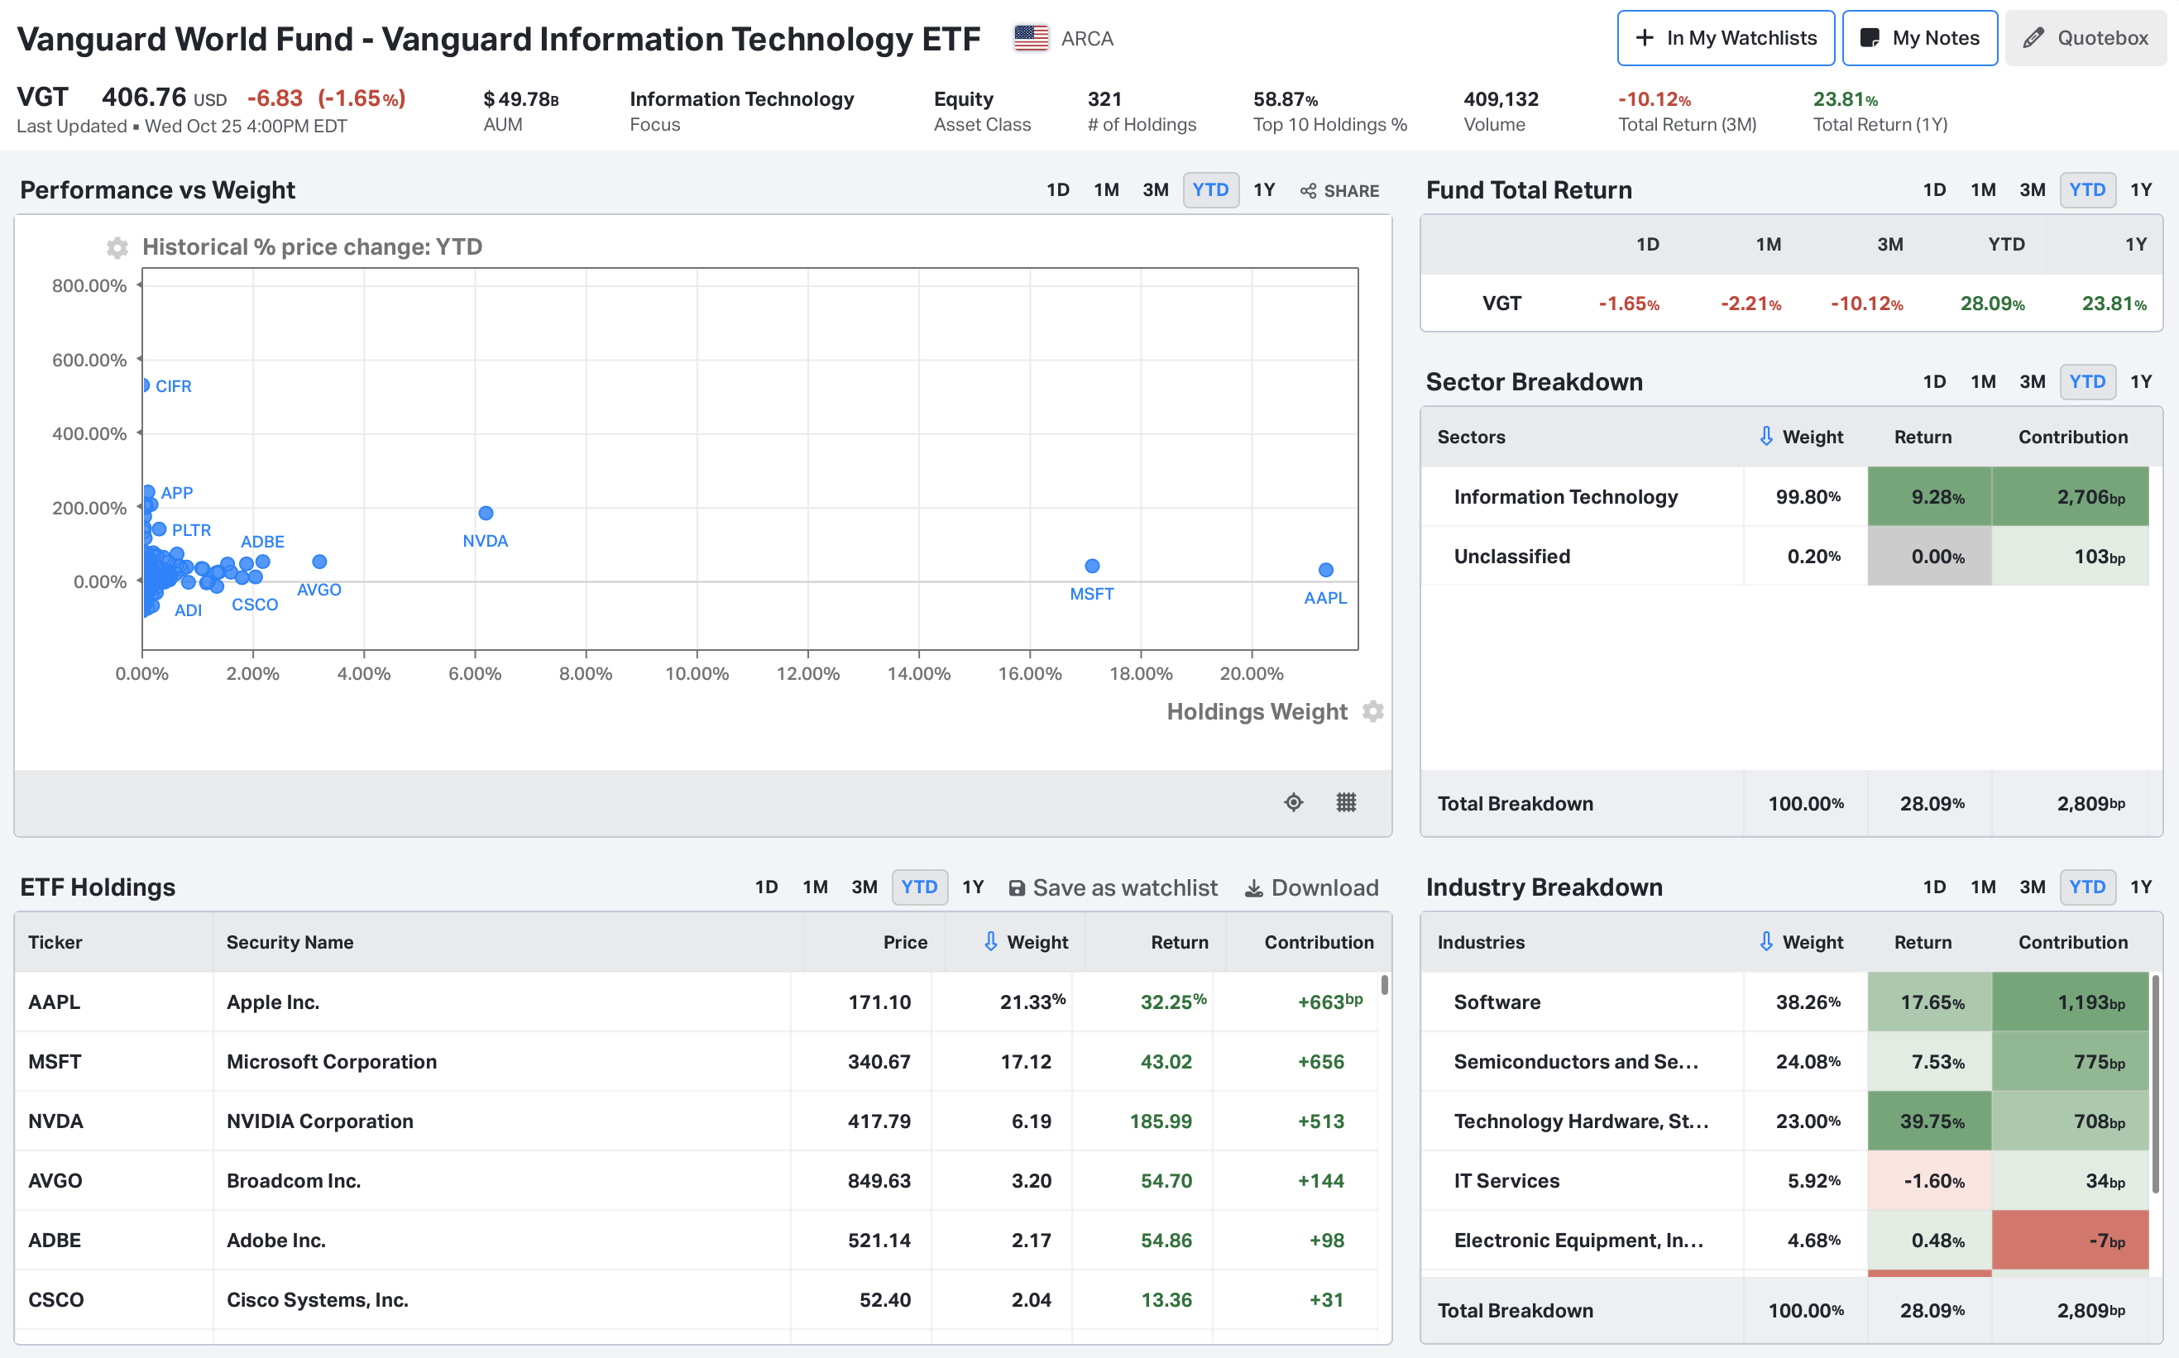The image size is (2179, 1358).
Task: Click the share icon in Performance vs Weight
Action: (1309, 190)
